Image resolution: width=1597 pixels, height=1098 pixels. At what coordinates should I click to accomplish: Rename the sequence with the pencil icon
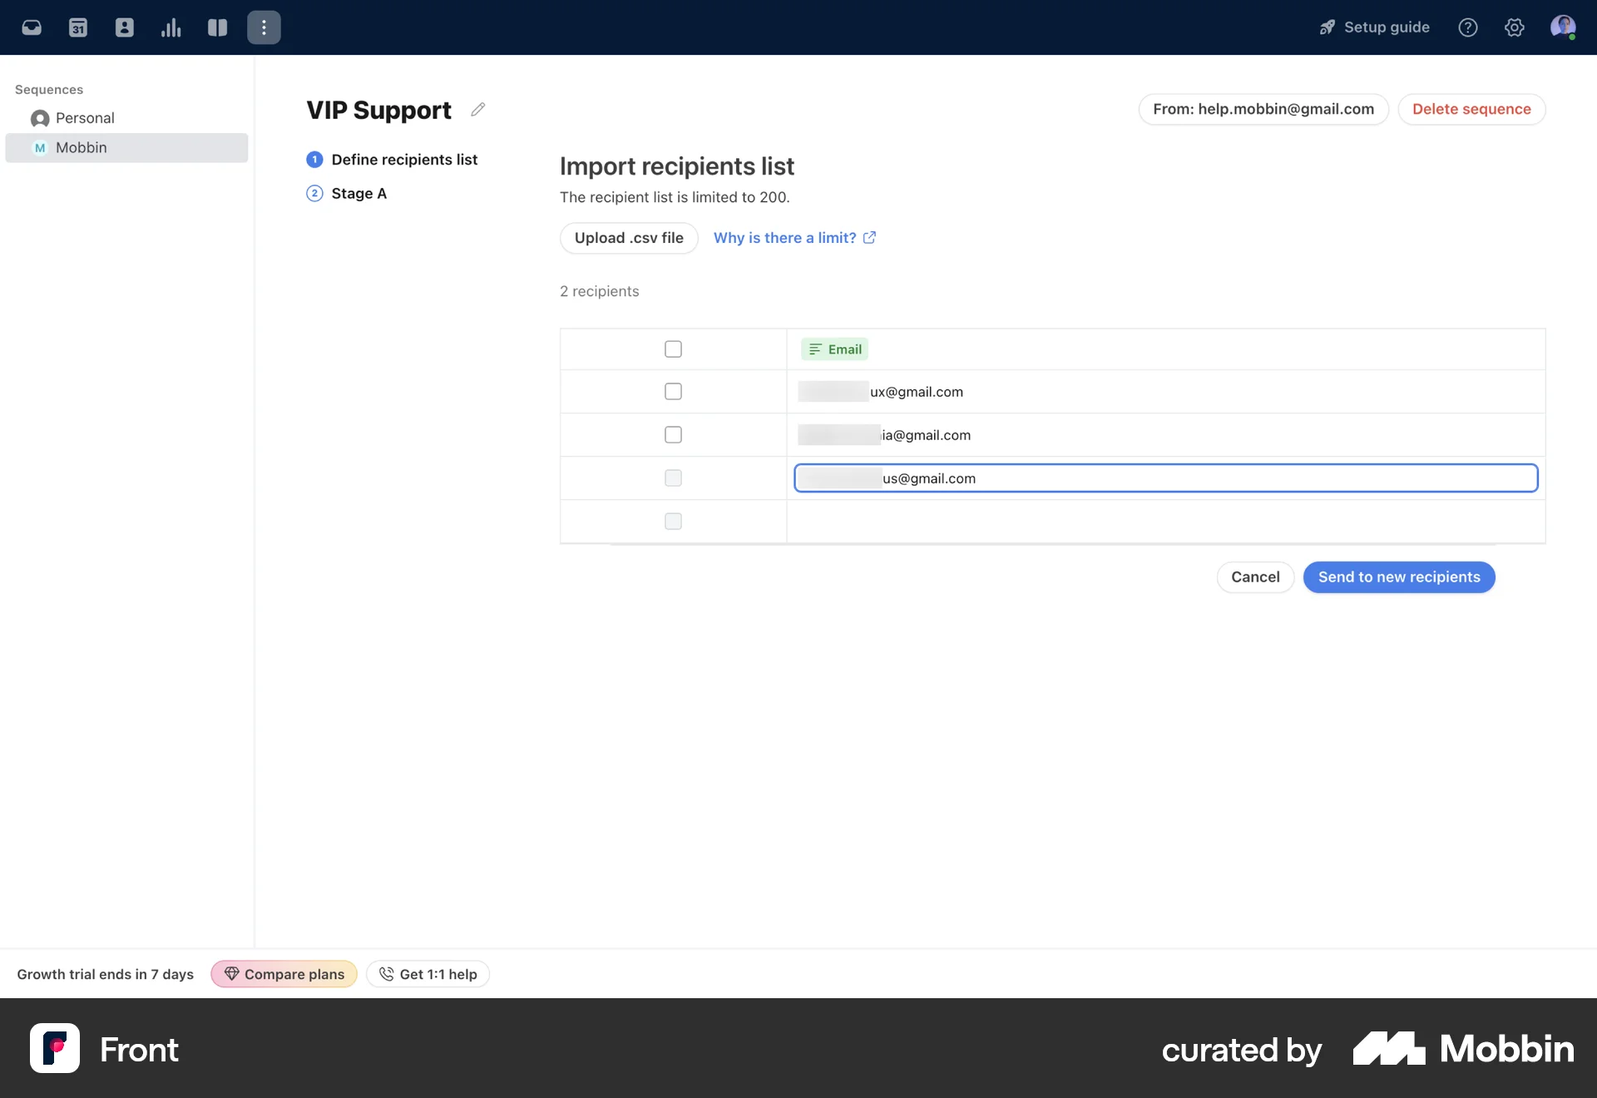tap(477, 109)
